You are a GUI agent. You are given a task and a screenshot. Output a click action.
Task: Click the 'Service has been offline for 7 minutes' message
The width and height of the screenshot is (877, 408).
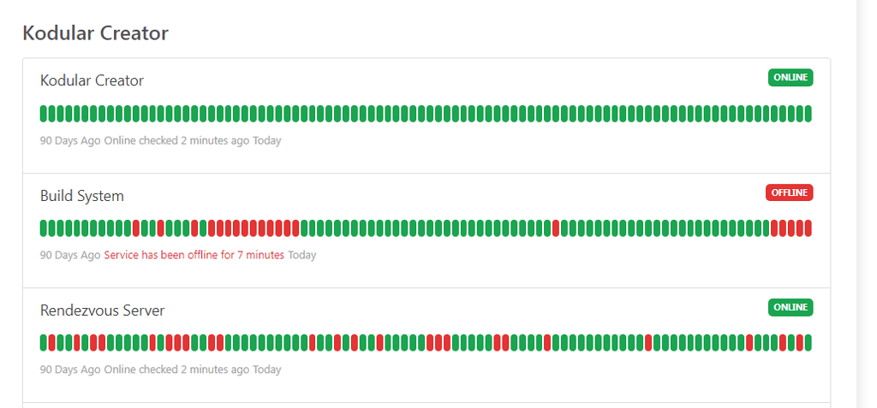(x=194, y=255)
